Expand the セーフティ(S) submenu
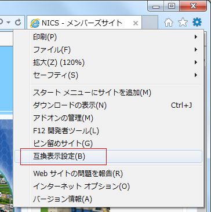211x212 pixels. (108, 75)
